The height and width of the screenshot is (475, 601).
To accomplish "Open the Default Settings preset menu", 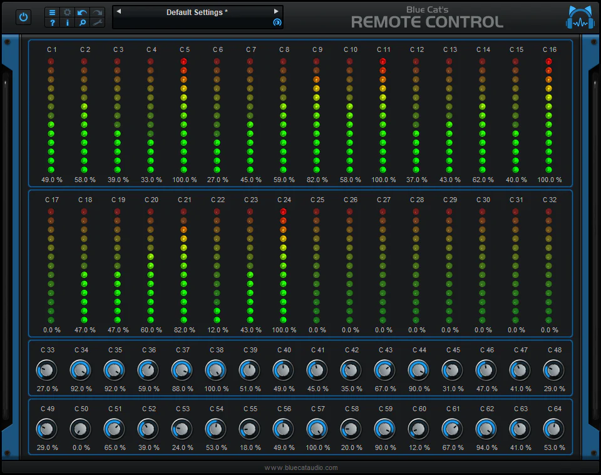I will tap(197, 13).
